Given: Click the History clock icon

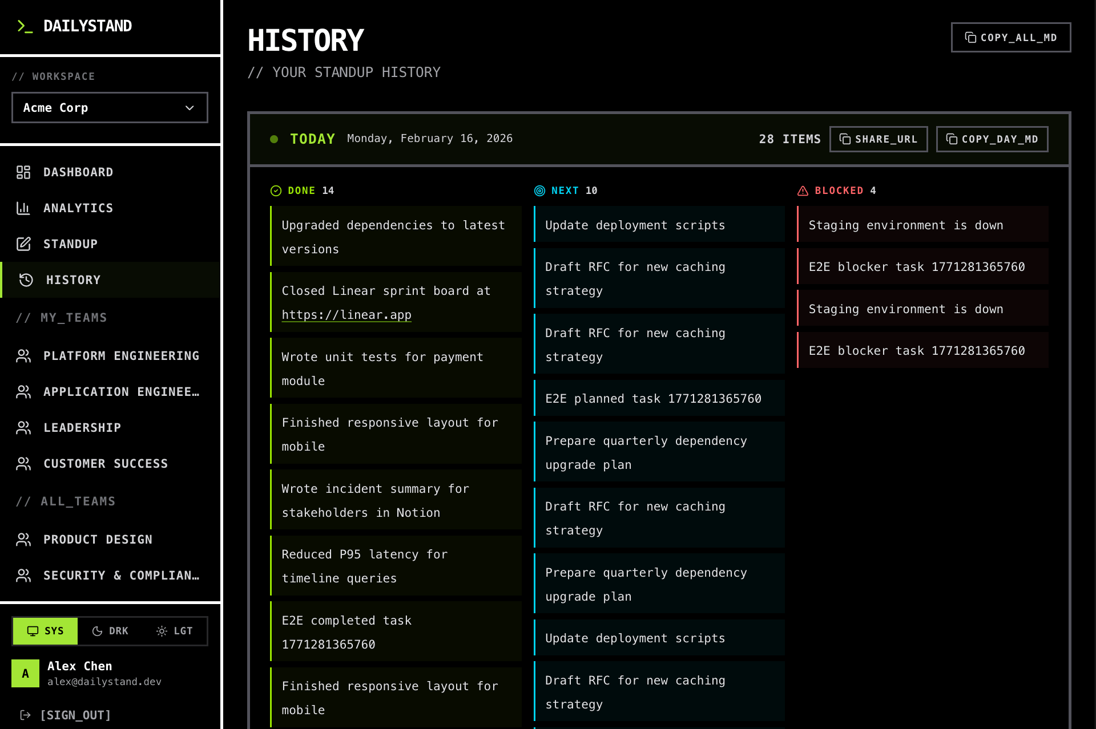Looking at the screenshot, I should click(x=26, y=280).
